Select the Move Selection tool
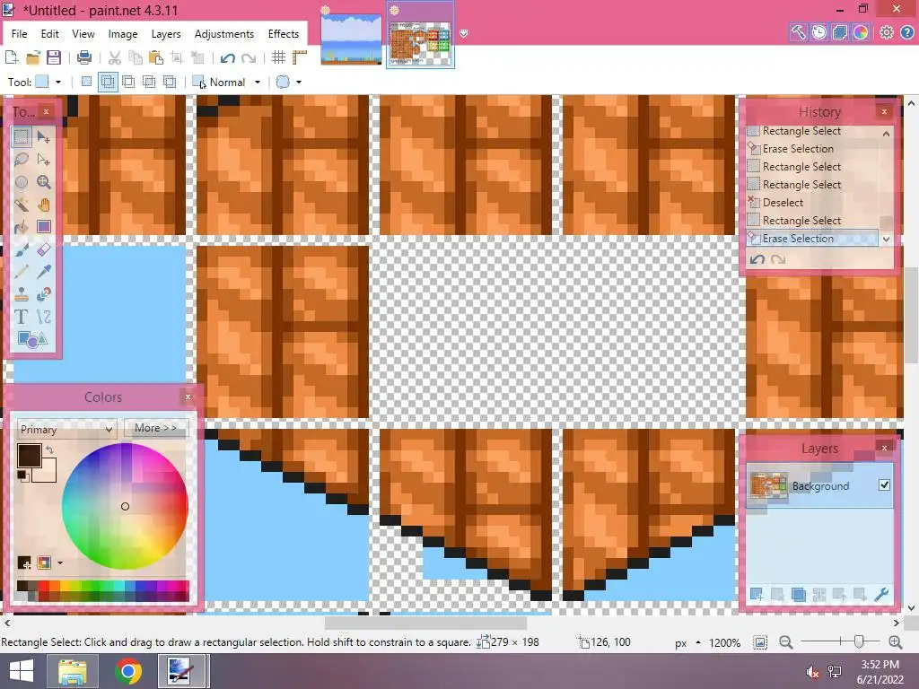Image resolution: width=919 pixels, height=689 pixels. click(44, 160)
